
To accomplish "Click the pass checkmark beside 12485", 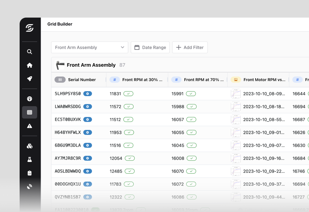I will coord(130,171).
